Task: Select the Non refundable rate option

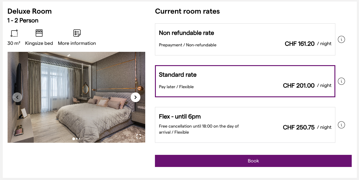Action: coord(245,39)
